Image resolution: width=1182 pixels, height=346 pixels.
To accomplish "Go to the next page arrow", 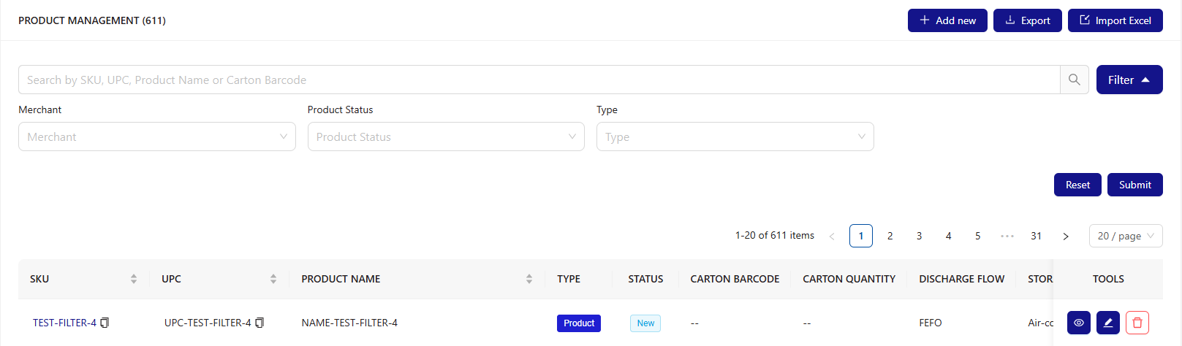I will 1066,236.
